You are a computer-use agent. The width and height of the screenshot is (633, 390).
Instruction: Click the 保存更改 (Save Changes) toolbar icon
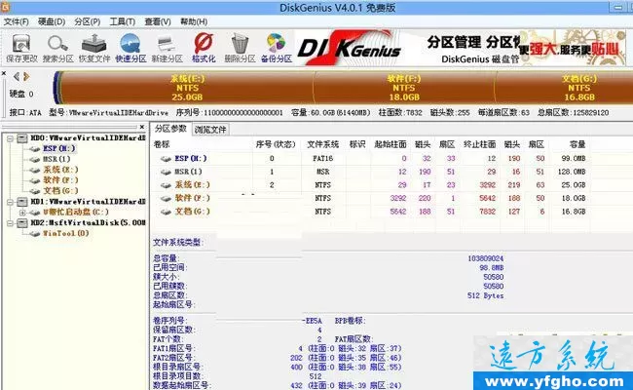click(19, 47)
